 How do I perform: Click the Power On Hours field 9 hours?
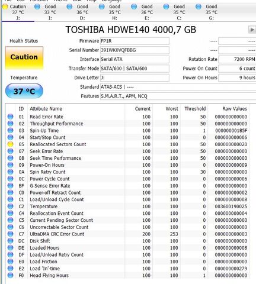coord(237,78)
